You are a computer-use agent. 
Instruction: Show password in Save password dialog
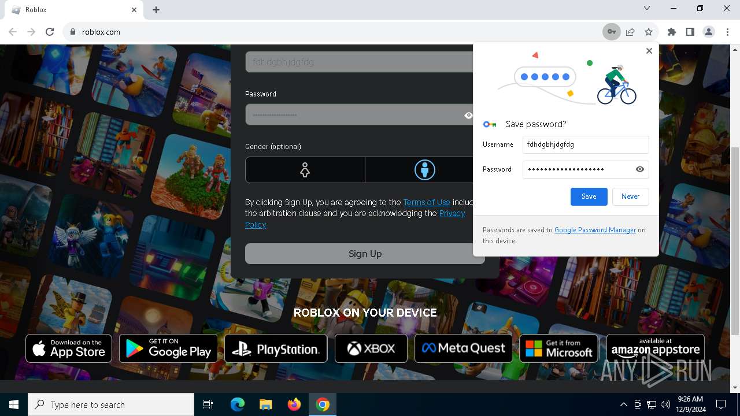coord(639,169)
